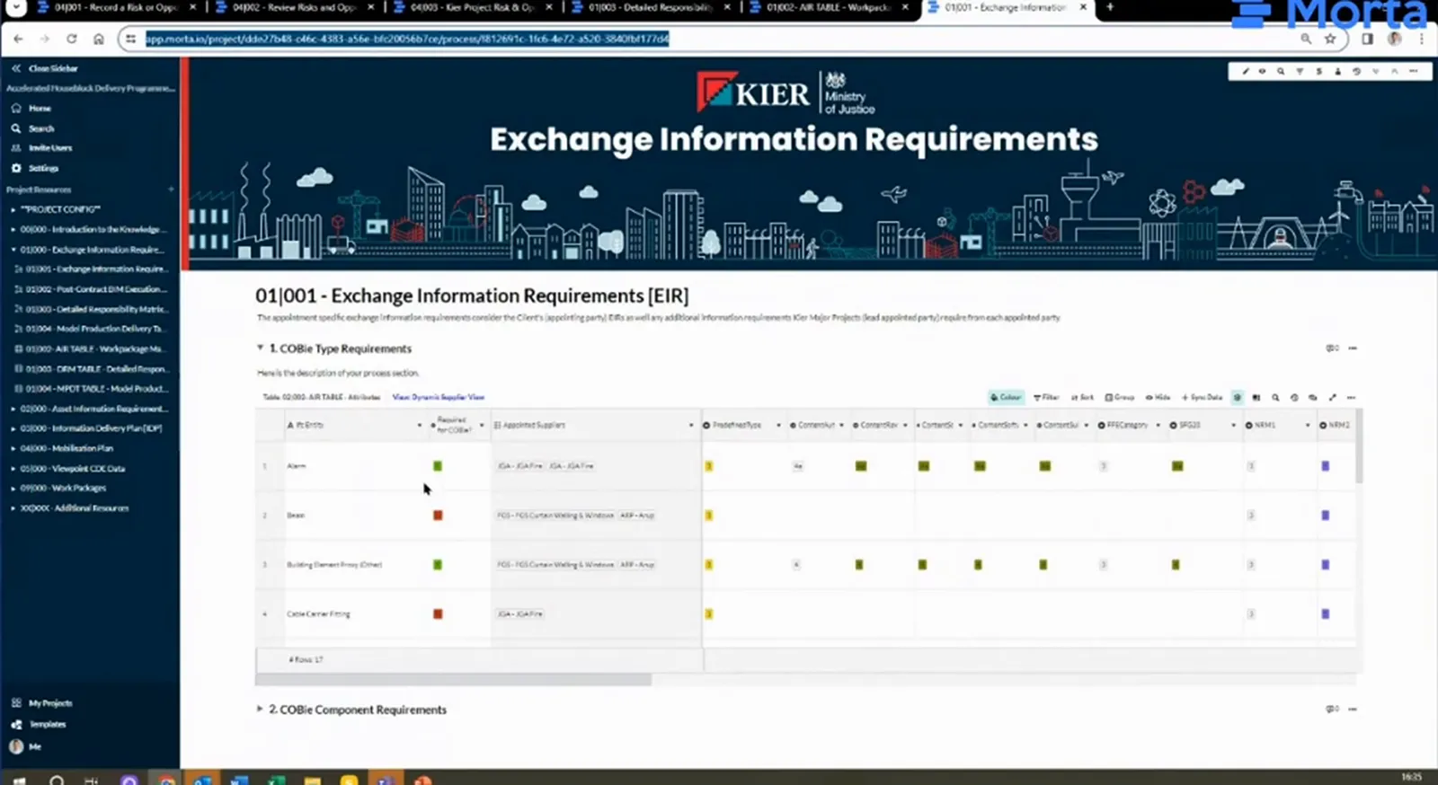Switch to the 04|002 Review Risks browser tab
Screen dimensions: 1438x785
tap(294, 8)
